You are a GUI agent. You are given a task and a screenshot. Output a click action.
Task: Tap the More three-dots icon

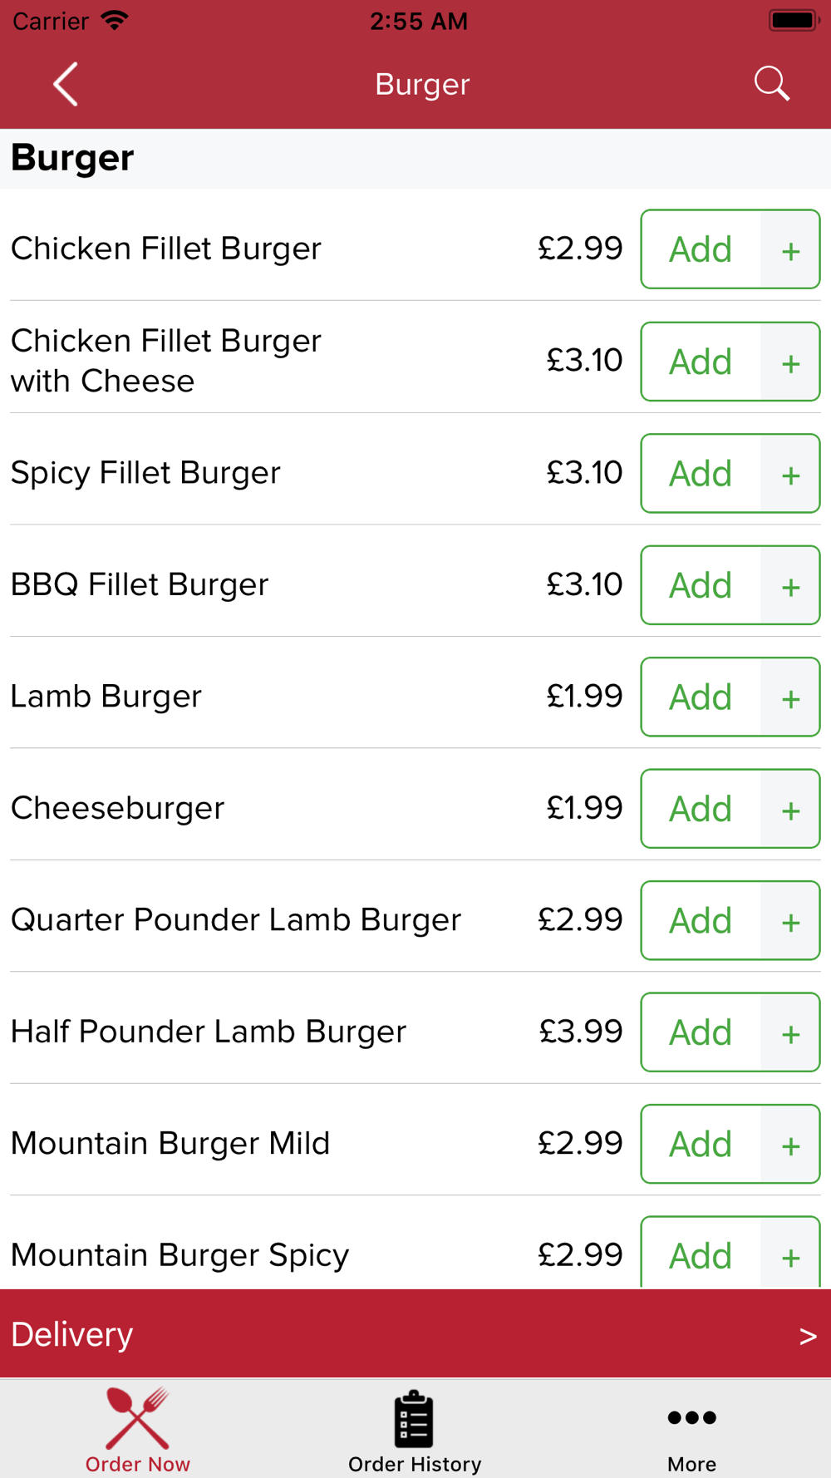click(x=691, y=1417)
